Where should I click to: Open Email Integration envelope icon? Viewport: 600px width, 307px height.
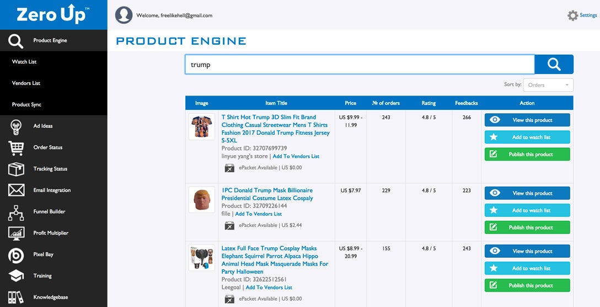coord(16,190)
